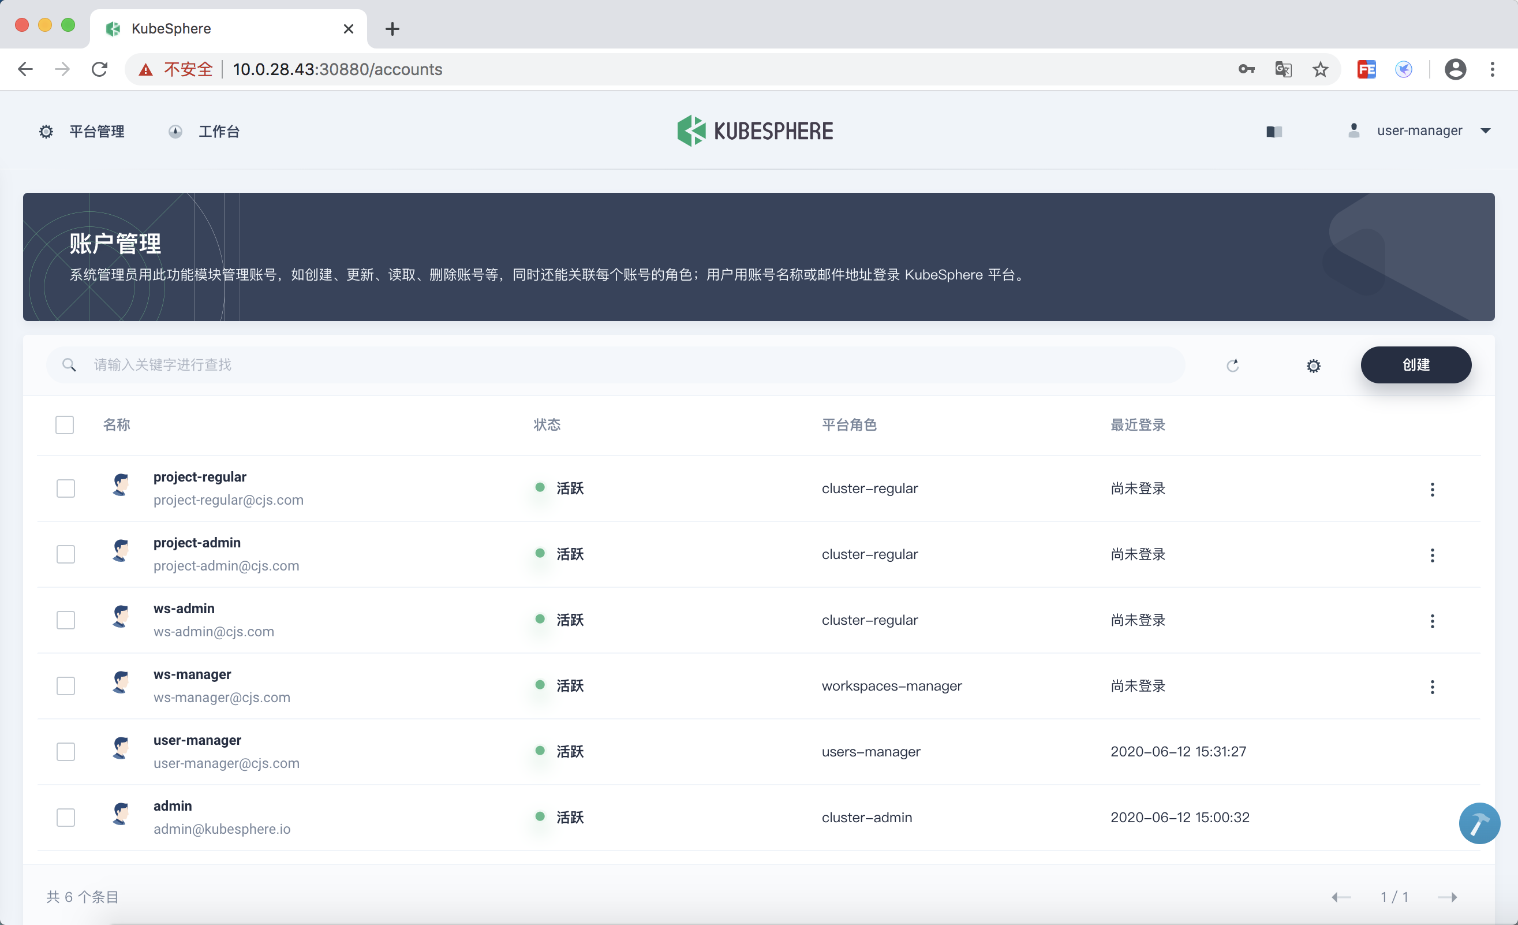The image size is (1518, 925).
Task: Open more actions menu for project-regular
Action: coord(1432,489)
